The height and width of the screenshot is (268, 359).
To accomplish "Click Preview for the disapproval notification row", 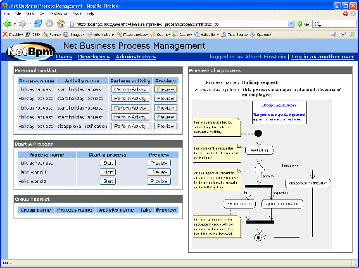I will [165, 126].
